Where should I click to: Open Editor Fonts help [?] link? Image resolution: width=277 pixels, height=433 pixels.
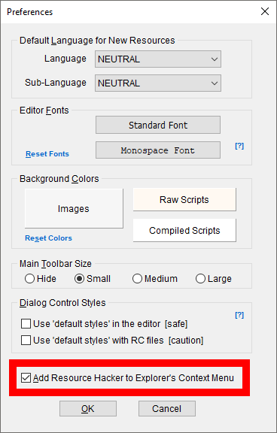pos(239,146)
